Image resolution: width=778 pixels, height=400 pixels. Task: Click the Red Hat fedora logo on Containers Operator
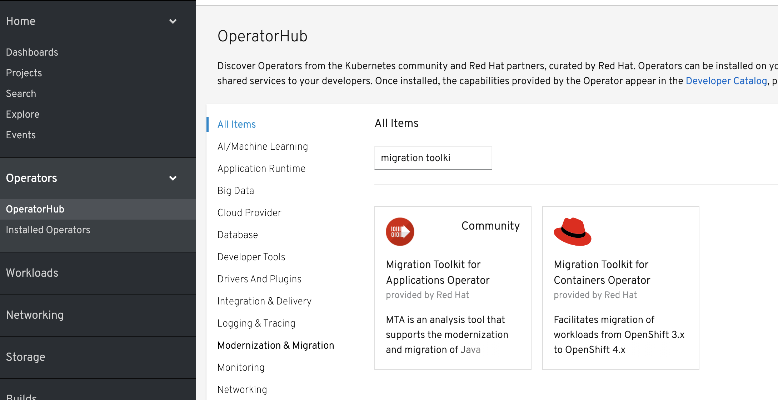click(572, 232)
